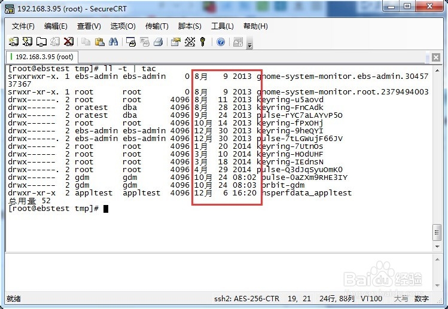Click the appltest owner in last row
The height and width of the screenshot is (309, 448).
coord(94,193)
